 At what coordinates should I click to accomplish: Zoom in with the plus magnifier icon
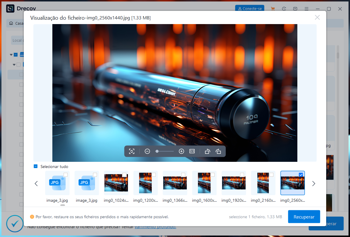pos(181,151)
